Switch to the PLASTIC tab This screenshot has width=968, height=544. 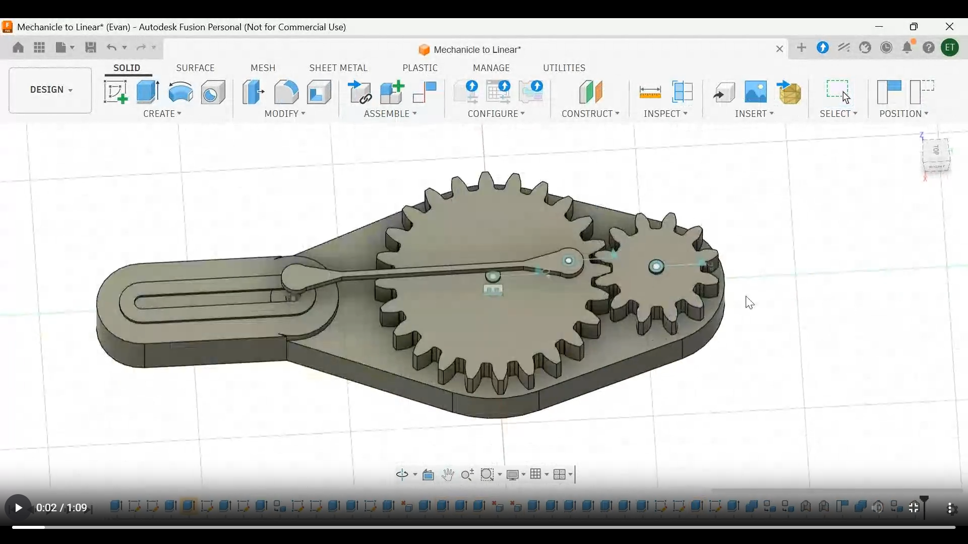pyautogui.click(x=420, y=68)
